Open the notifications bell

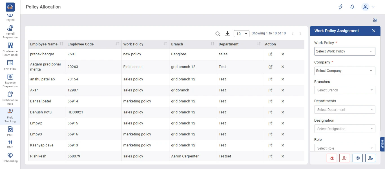click(352, 7)
